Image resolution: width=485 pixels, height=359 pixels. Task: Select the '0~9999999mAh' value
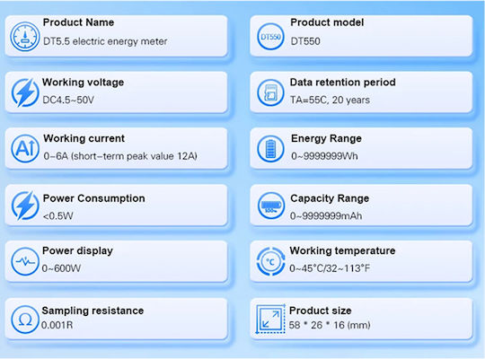[x=326, y=215]
